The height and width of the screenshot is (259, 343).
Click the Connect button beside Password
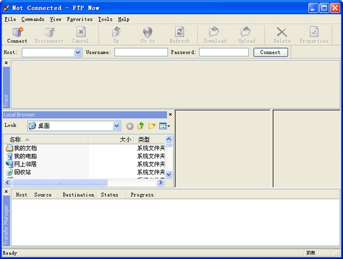point(270,53)
